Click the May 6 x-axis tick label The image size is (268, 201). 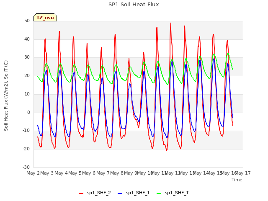tap(89, 173)
